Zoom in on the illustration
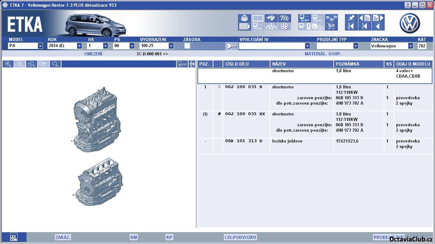The width and height of the screenshot is (435, 244). point(8,64)
